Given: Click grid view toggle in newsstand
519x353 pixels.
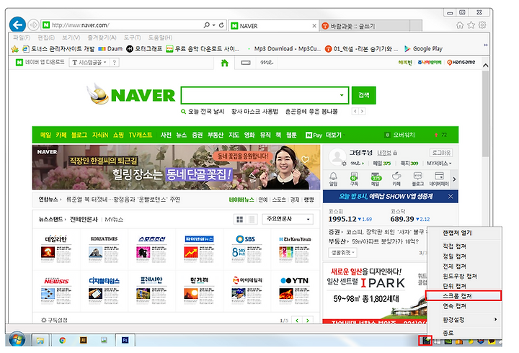Looking at the screenshot, I should pos(240,219).
